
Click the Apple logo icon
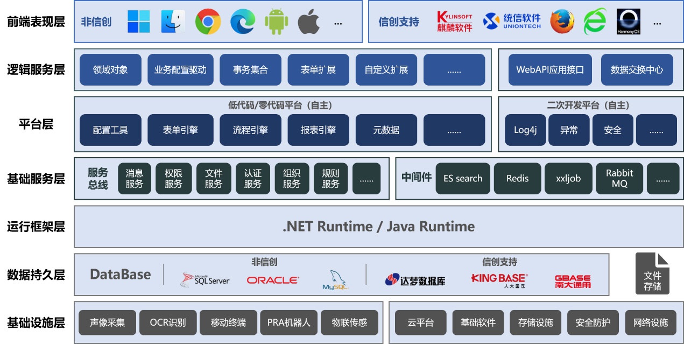click(309, 22)
